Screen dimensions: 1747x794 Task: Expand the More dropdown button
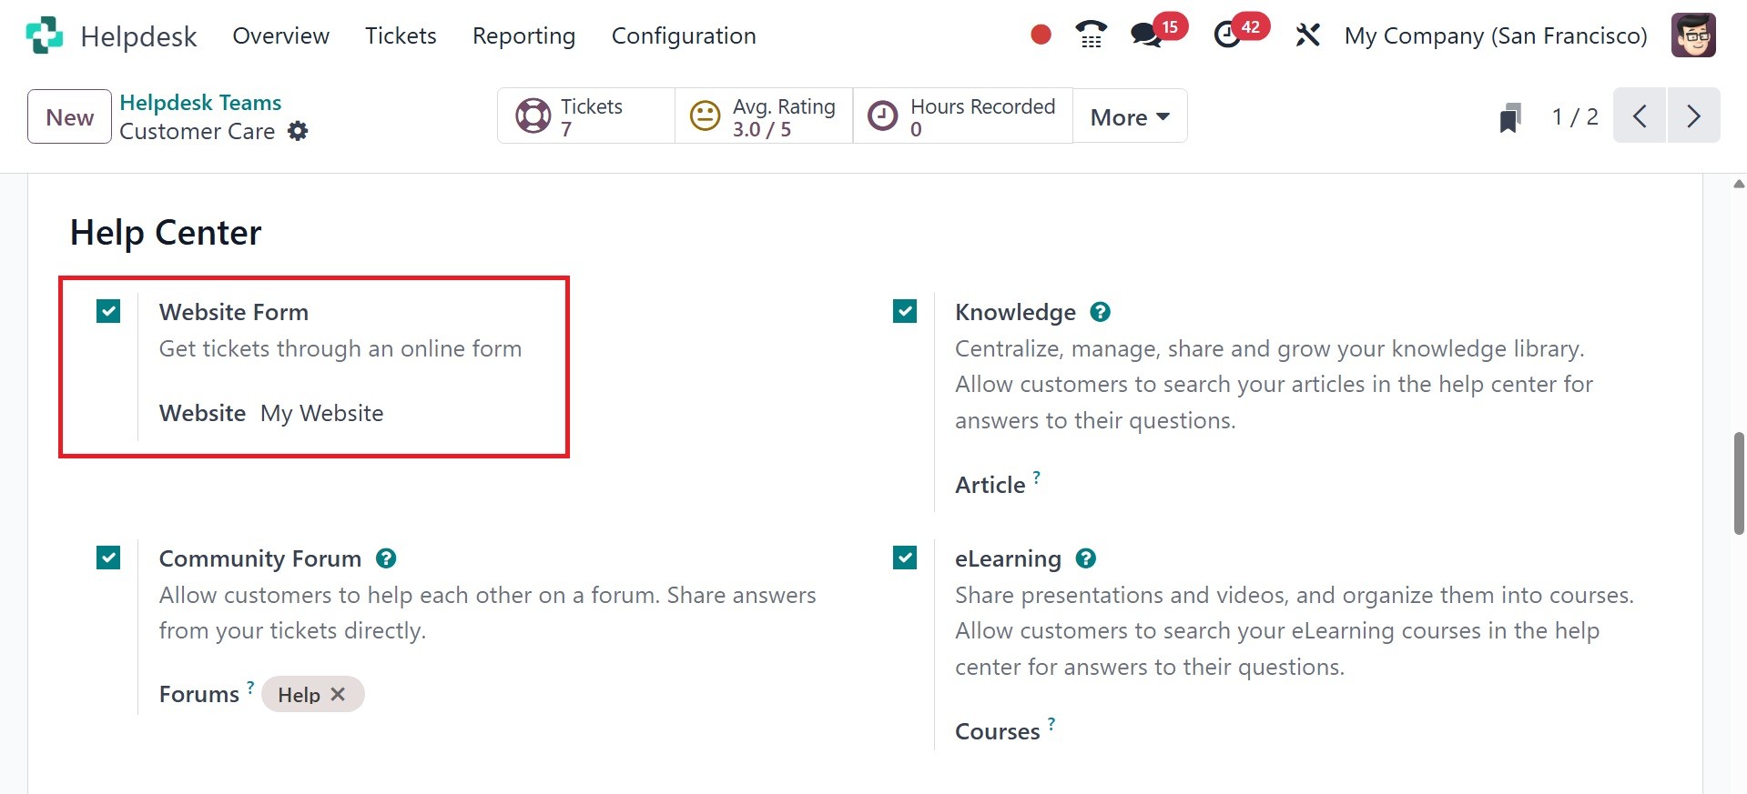[1130, 117]
